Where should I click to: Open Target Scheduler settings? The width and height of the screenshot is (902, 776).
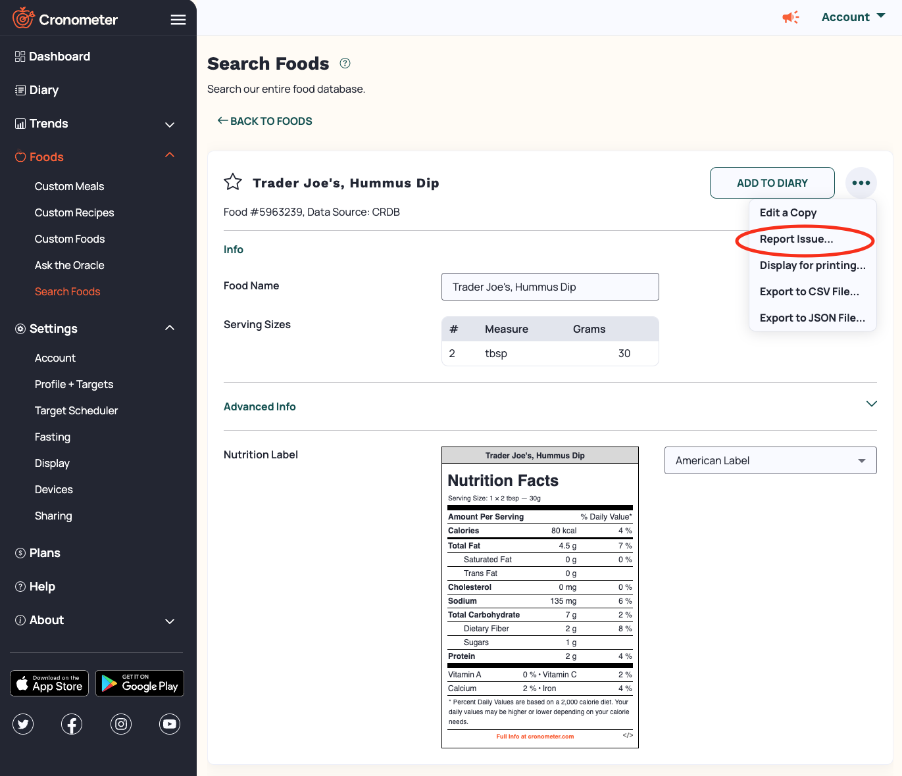pos(76,410)
